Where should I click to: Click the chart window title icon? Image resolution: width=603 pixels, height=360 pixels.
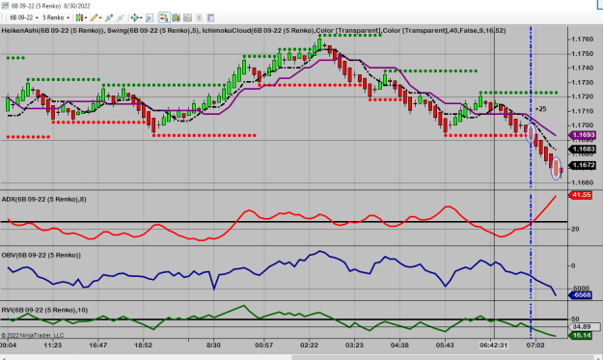click(x=5, y=6)
